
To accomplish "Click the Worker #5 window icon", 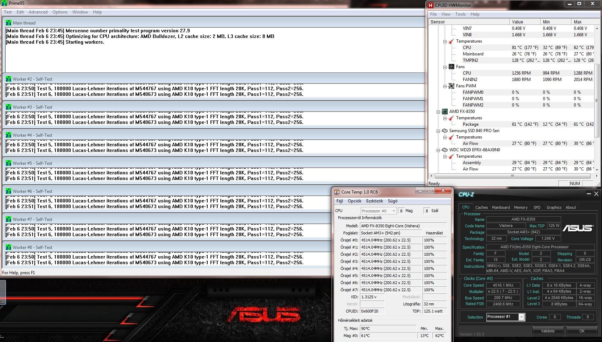I will point(9,163).
